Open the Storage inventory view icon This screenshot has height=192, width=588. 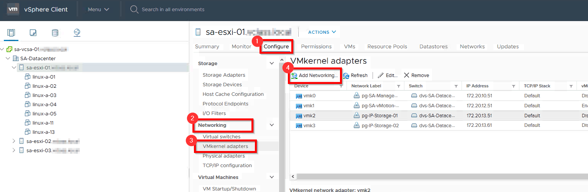55,33
